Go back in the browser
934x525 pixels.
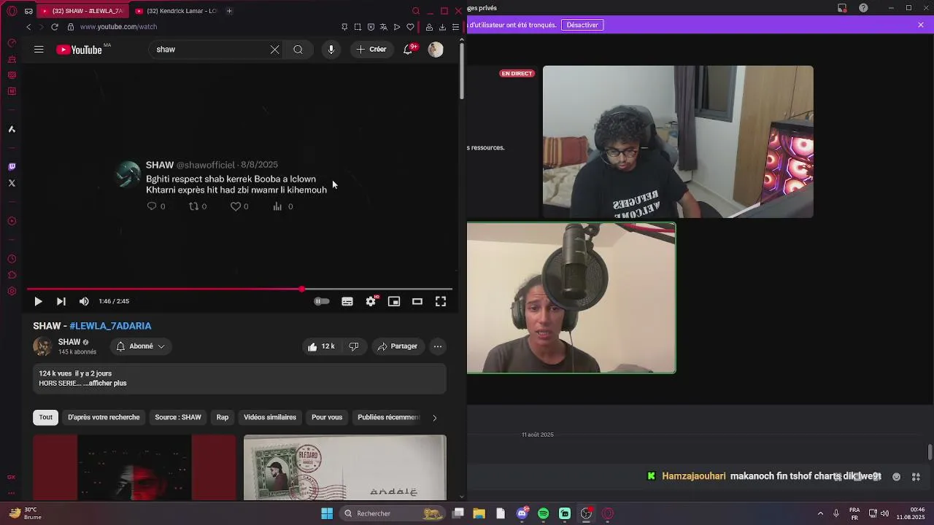[x=28, y=27]
